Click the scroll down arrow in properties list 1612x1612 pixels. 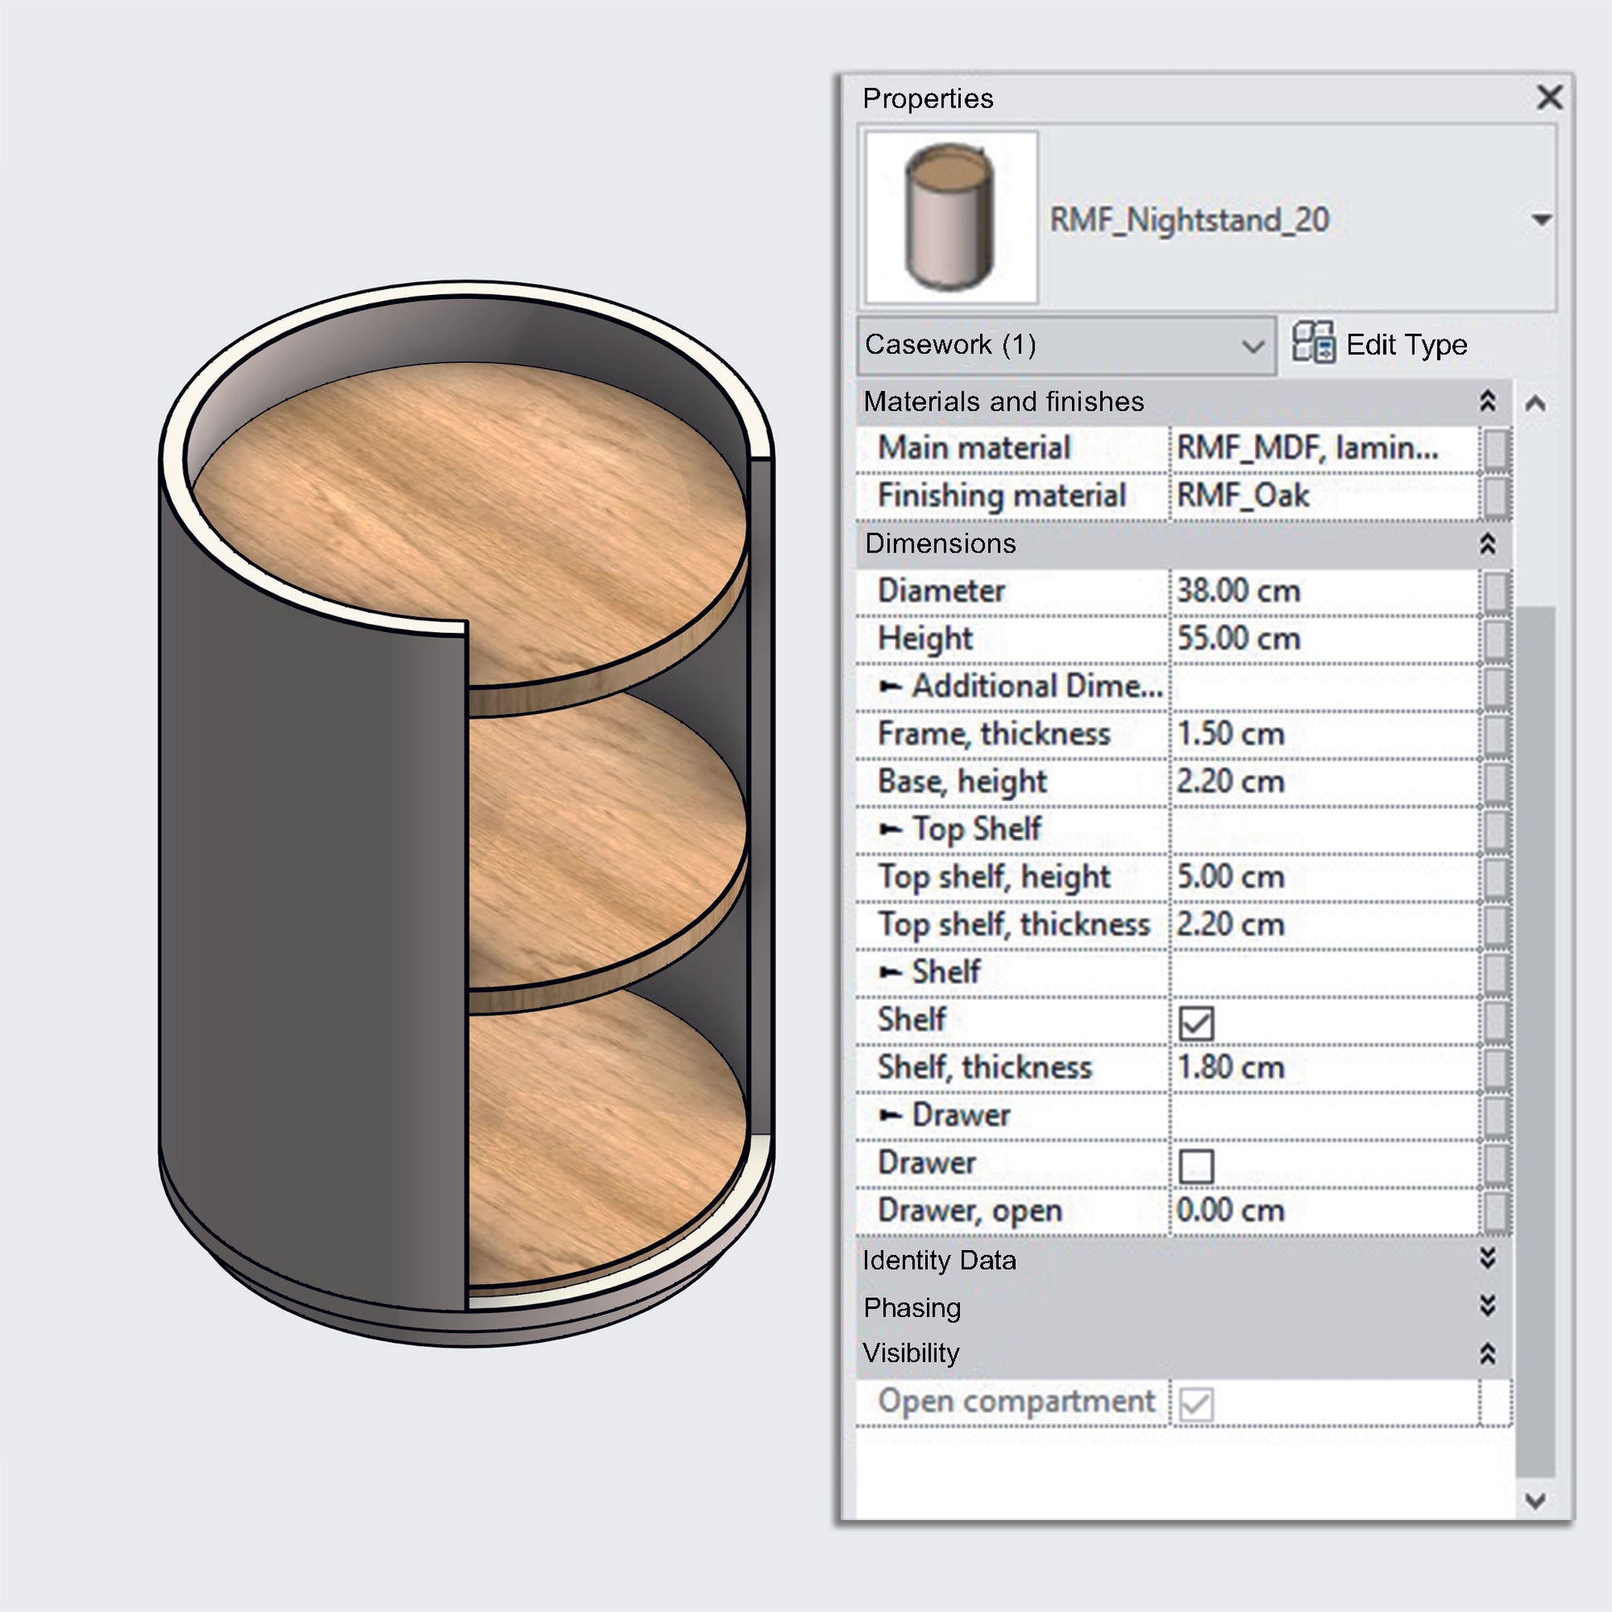pos(1535,1501)
